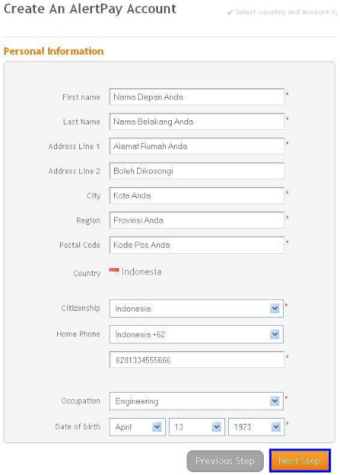Viewport: 340px width, 475px height.
Task: Click the First name input field
Action: [197, 97]
